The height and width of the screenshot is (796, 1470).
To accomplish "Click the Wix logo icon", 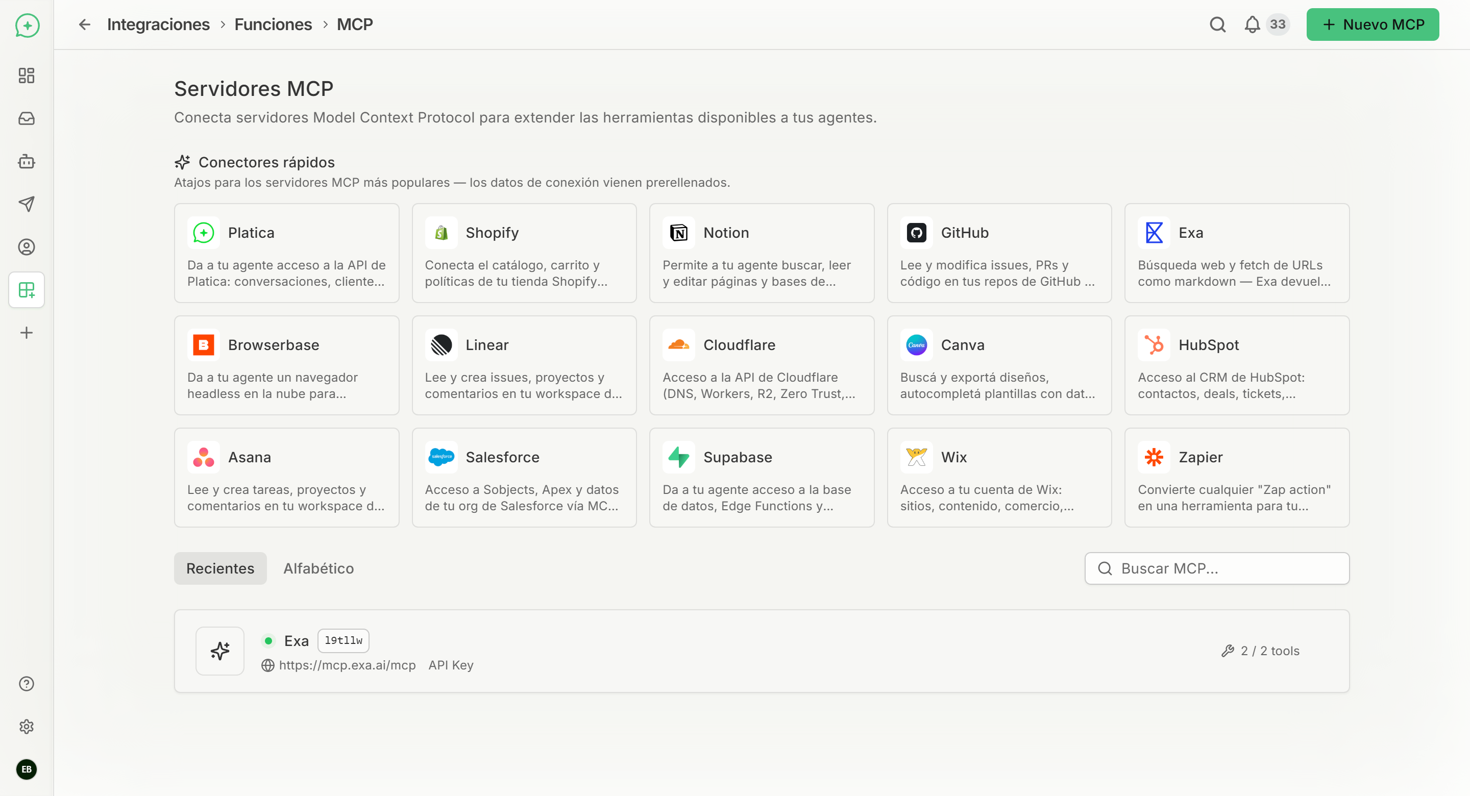I will (x=917, y=458).
